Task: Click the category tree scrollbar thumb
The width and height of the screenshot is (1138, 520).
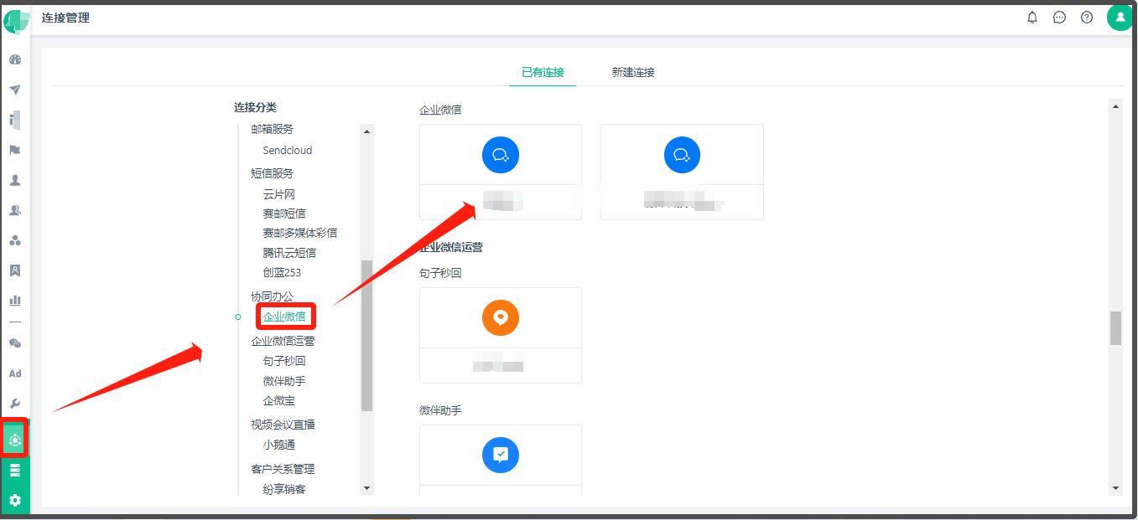Action: (366, 335)
